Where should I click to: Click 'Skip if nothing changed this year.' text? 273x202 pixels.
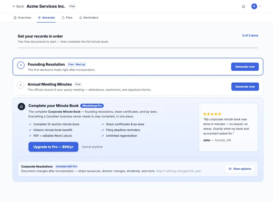pyautogui.click(x=179, y=171)
